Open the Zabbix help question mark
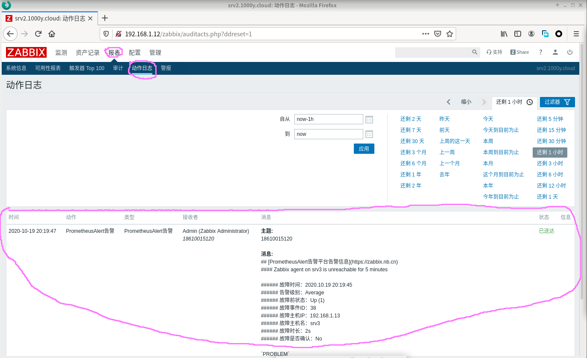 pyautogui.click(x=540, y=52)
